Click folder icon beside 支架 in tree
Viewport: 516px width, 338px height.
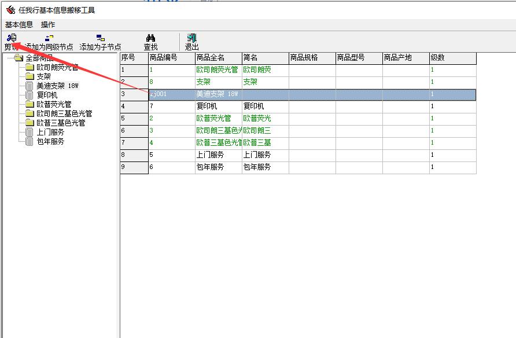point(30,76)
